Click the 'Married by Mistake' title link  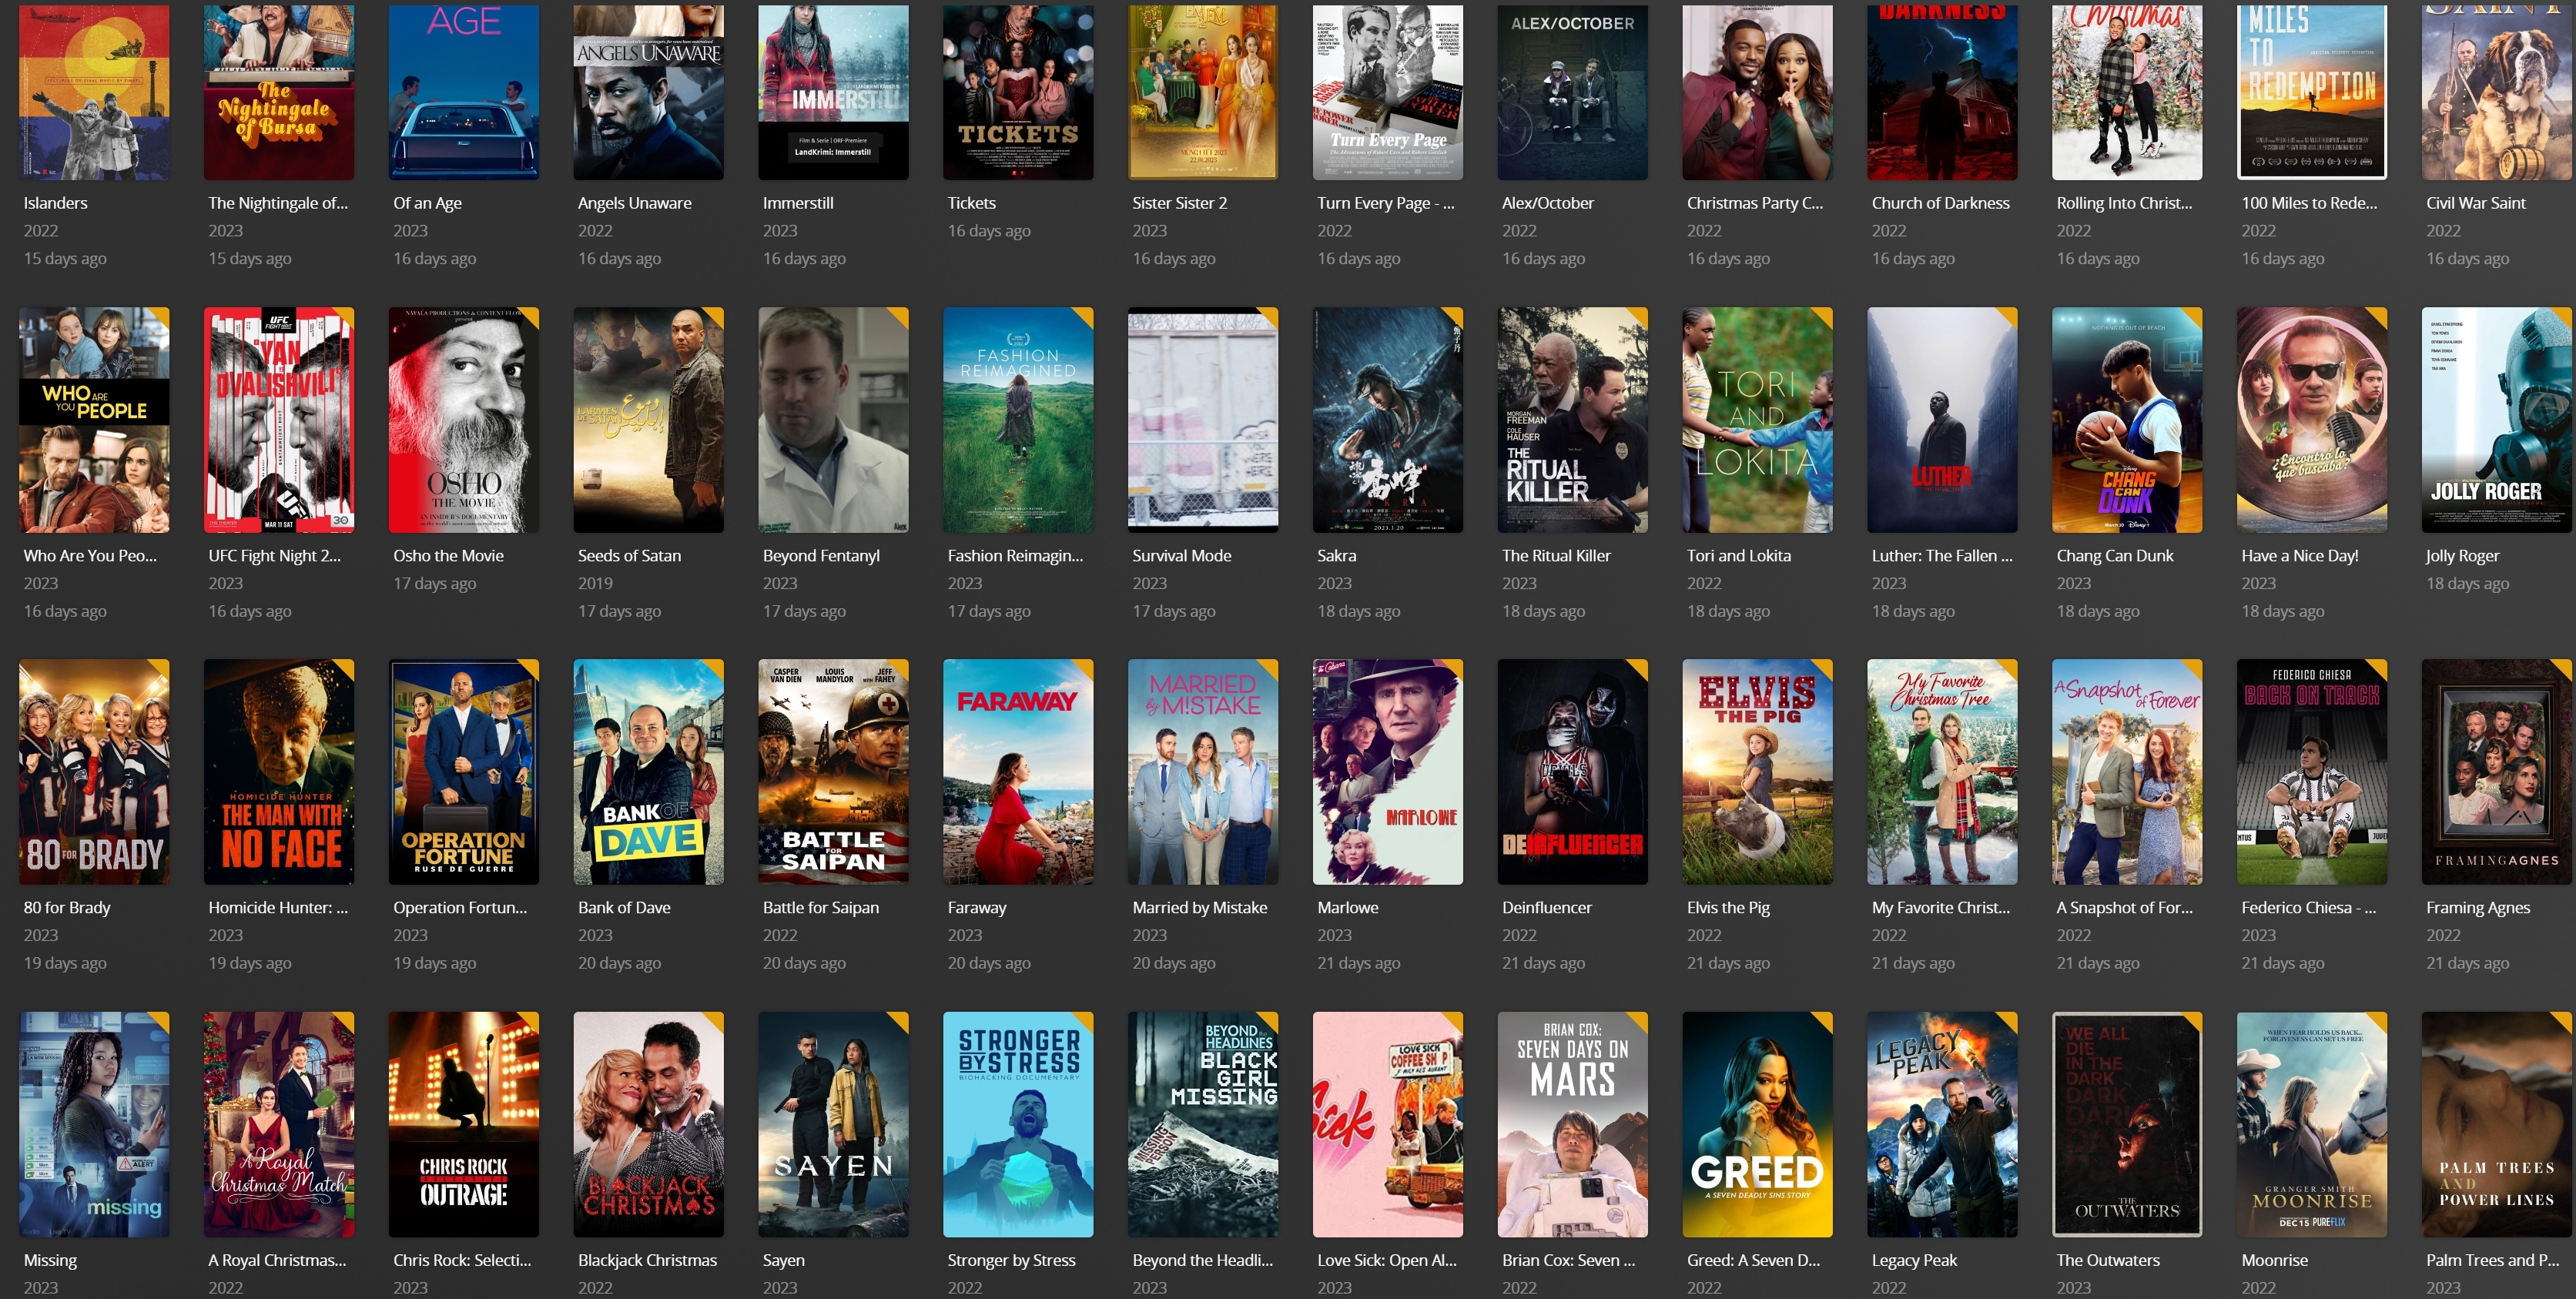1199,908
